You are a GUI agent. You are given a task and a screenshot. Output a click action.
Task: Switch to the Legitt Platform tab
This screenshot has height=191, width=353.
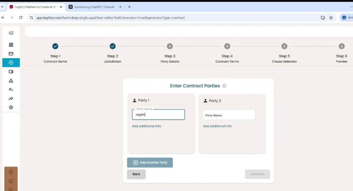36,7
